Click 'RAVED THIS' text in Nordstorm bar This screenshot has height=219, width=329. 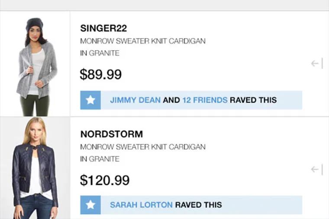click(x=198, y=205)
